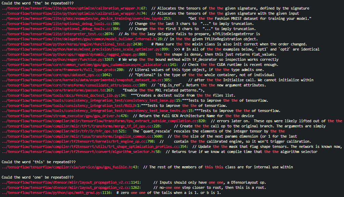Click the consolidate_attrs/pass.cc:109 path

pyautogui.click(x=74, y=85)
